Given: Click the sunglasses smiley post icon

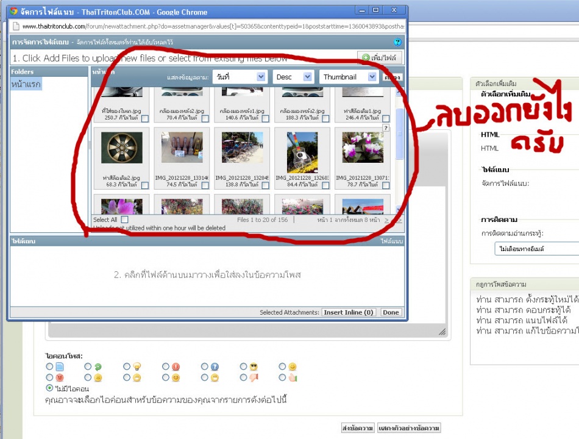Looking at the screenshot, I should (254, 366).
